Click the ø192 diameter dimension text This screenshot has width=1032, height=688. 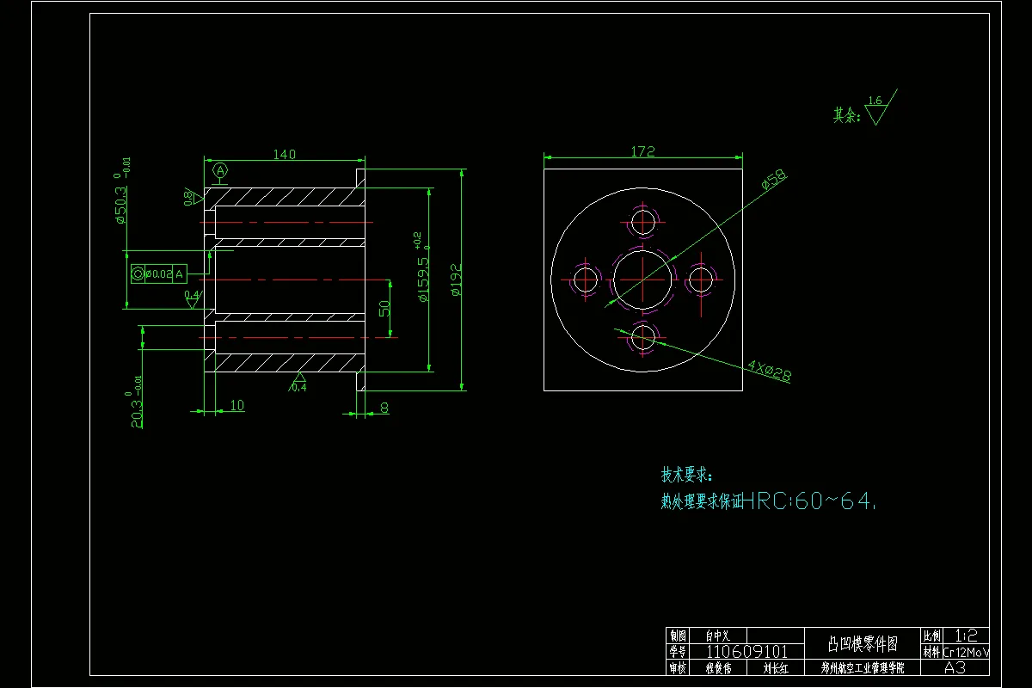pos(457,279)
